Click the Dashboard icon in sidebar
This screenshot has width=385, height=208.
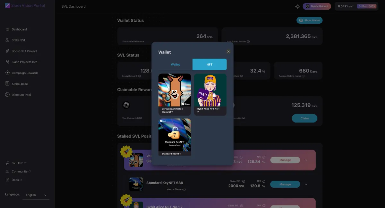tap(7, 29)
